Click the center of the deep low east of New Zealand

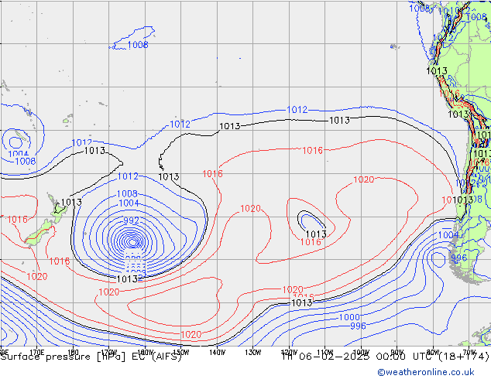(x=132, y=242)
